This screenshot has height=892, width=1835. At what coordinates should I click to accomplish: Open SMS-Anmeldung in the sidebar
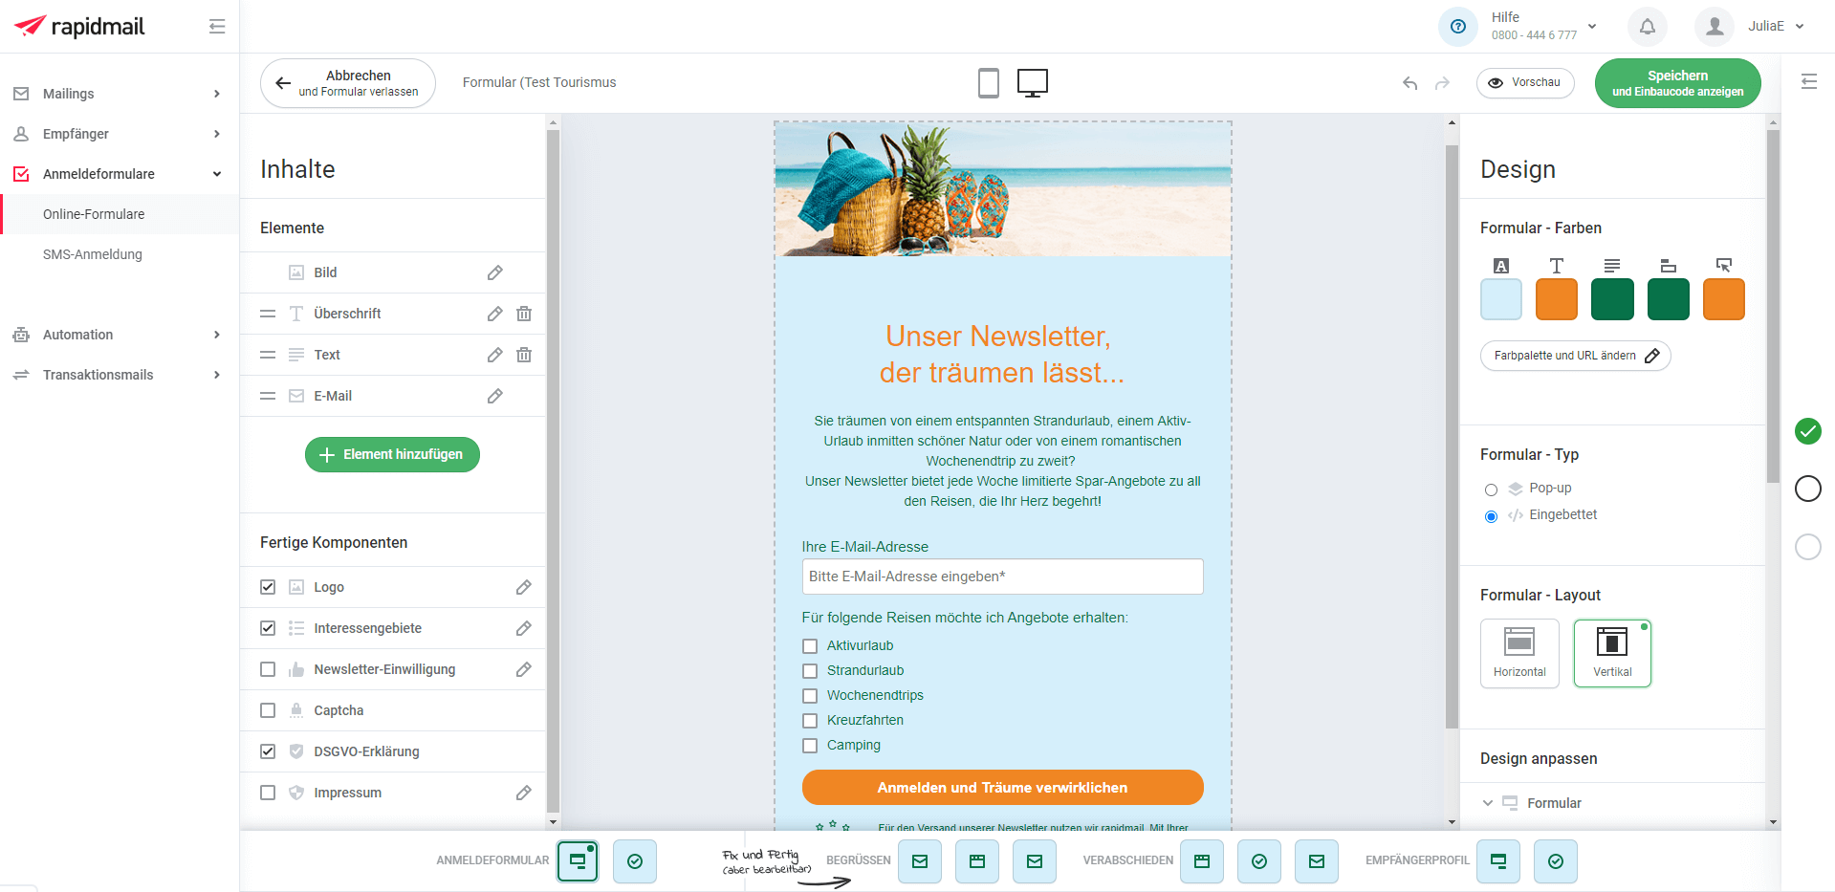(x=93, y=254)
